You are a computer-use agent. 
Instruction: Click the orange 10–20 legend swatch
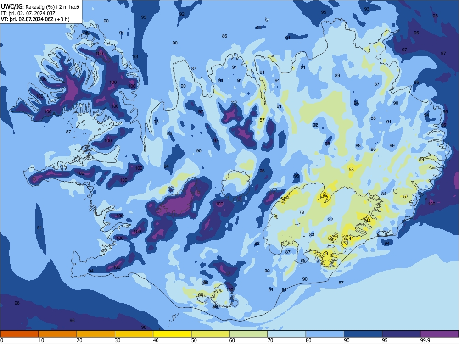click(58, 334)
